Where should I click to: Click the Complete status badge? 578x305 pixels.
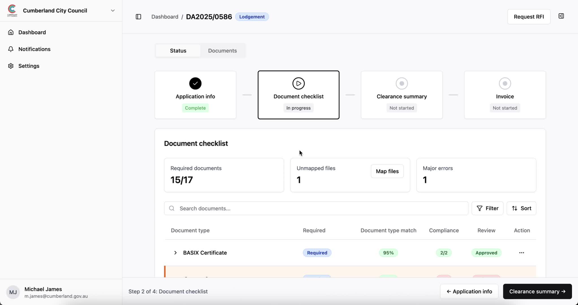point(195,108)
